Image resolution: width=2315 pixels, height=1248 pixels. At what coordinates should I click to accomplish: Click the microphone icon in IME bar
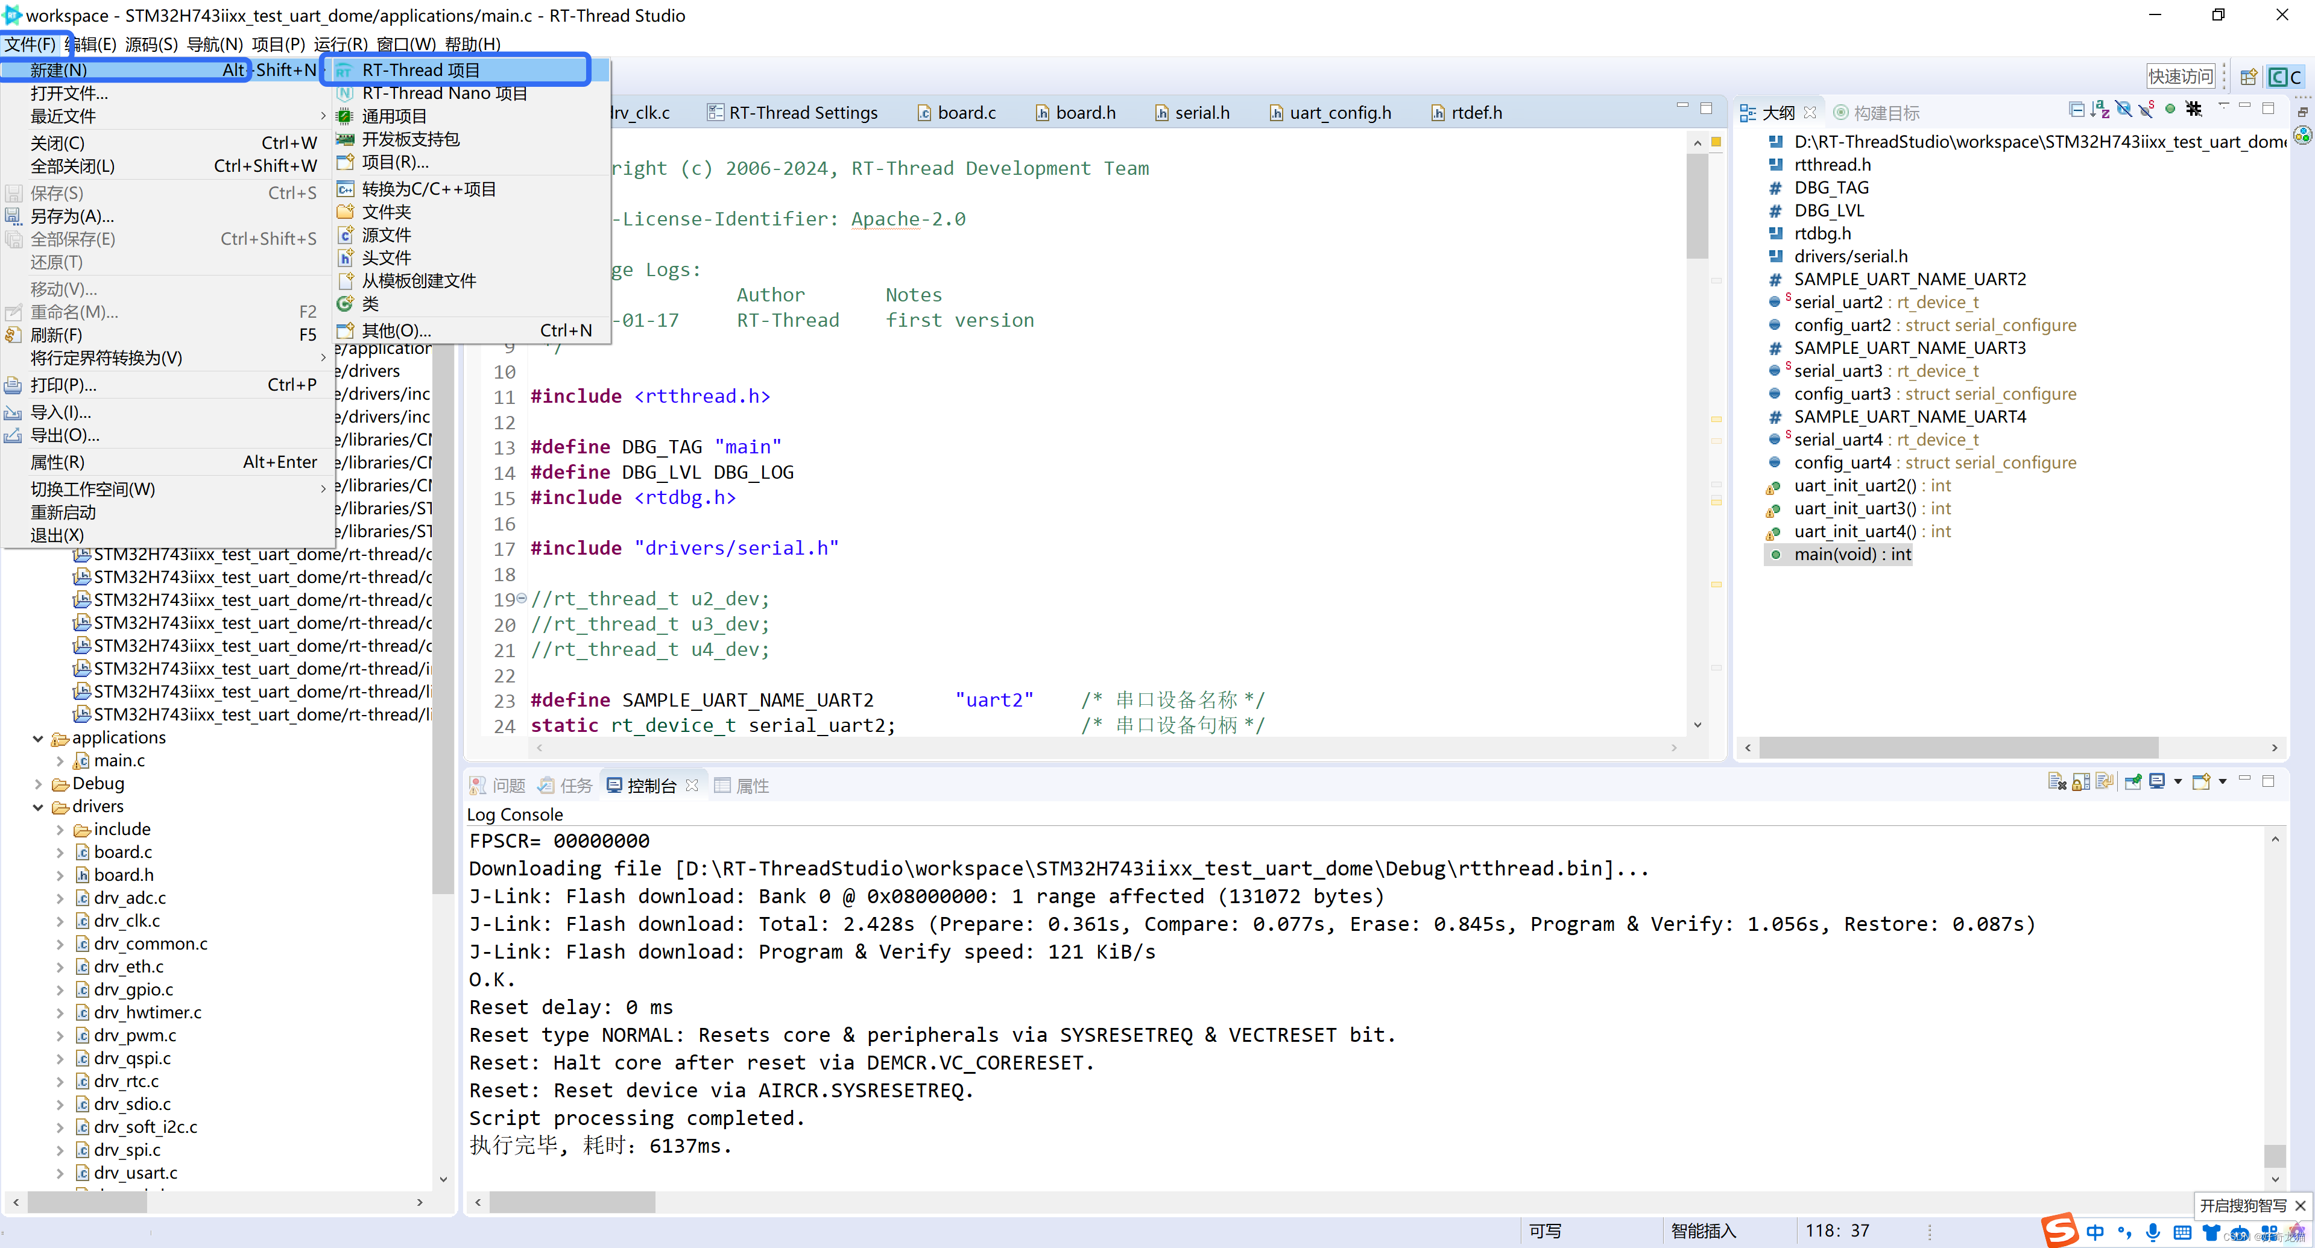(x=2153, y=1232)
